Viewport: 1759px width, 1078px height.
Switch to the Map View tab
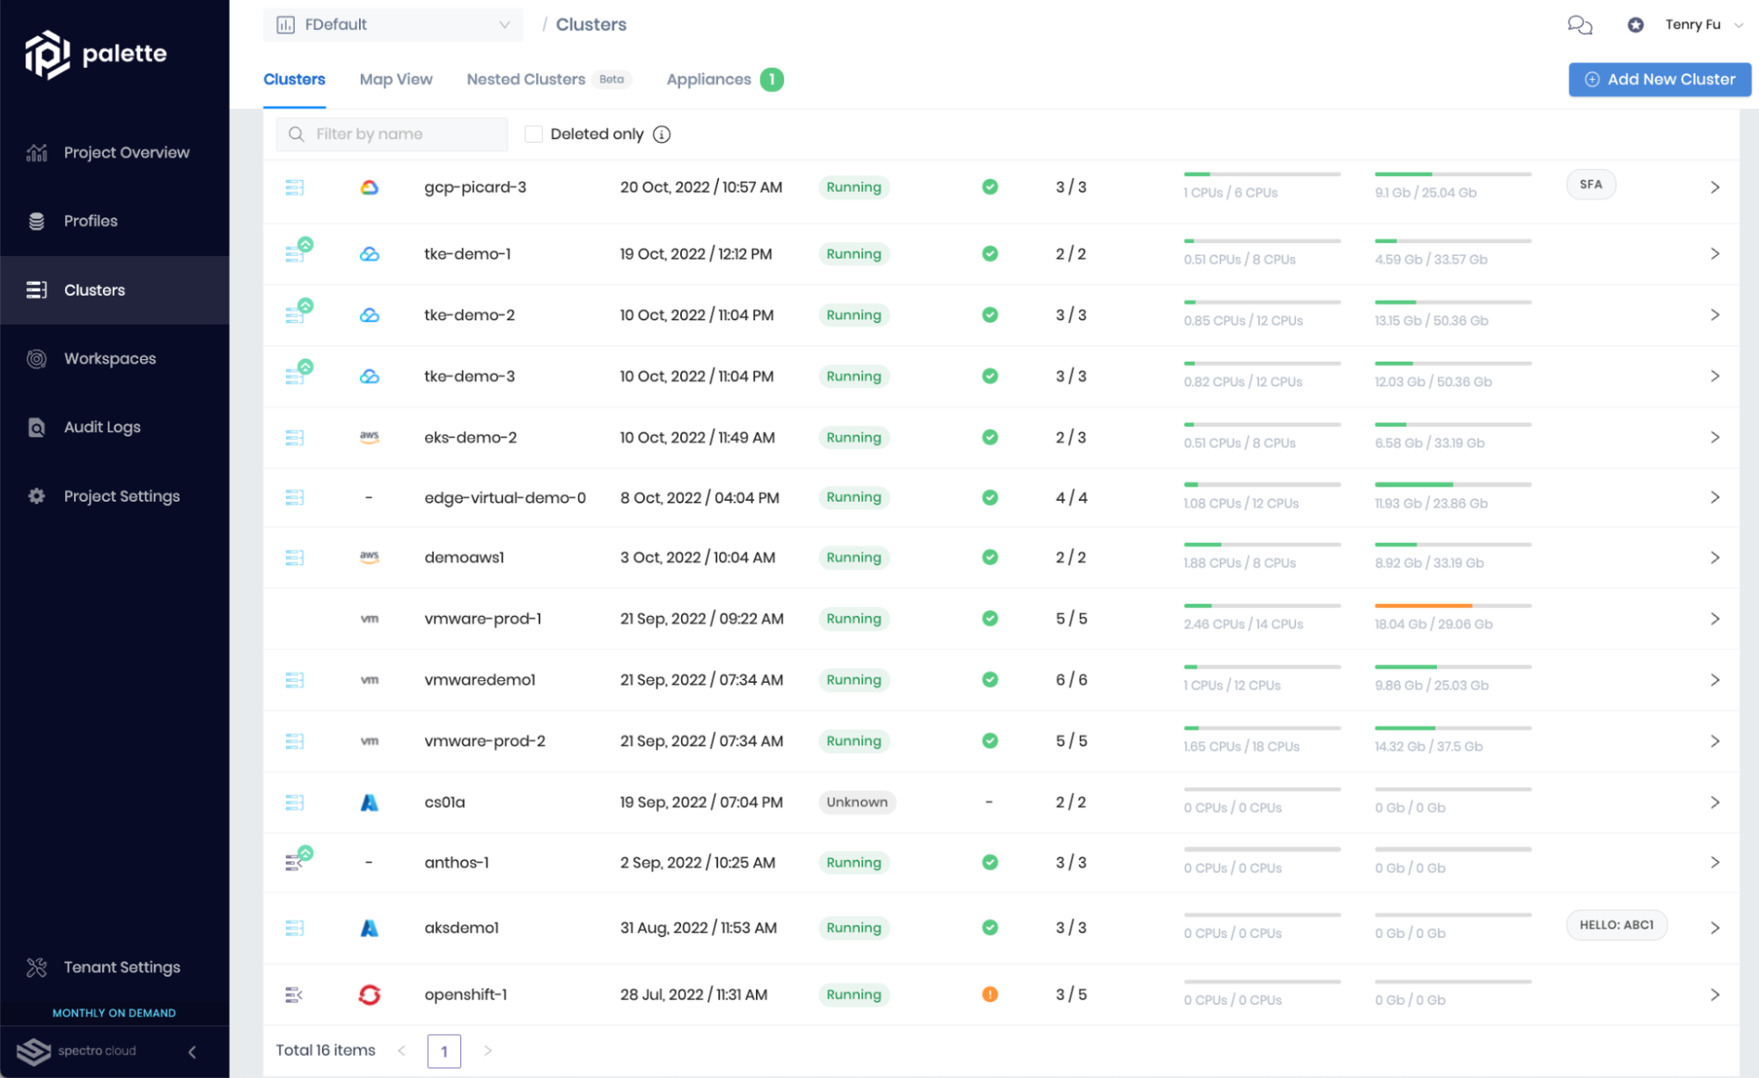click(396, 79)
